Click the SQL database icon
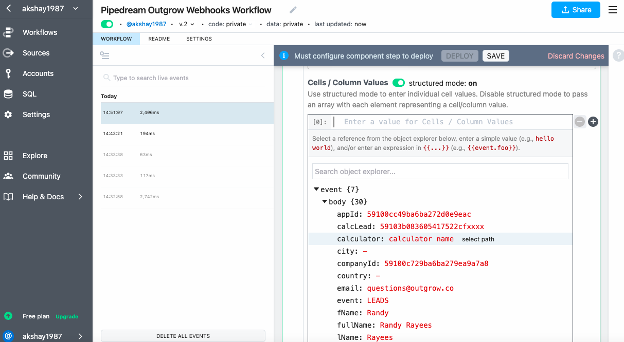 pyautogui.click(x=8, y=94)
